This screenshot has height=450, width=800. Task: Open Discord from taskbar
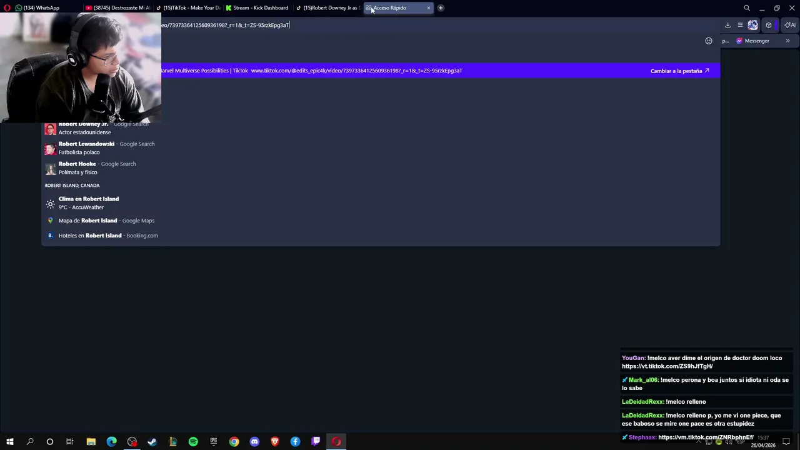[x=254, y=442]
